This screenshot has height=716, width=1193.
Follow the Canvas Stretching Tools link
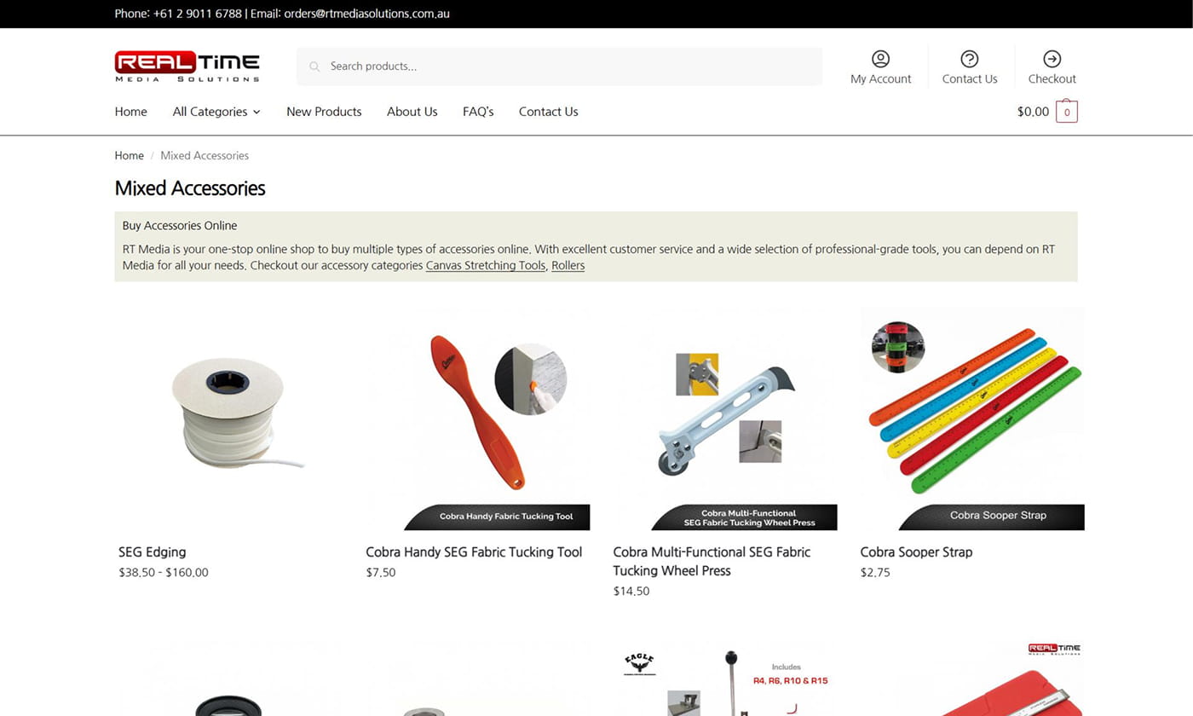coord(486,265)
